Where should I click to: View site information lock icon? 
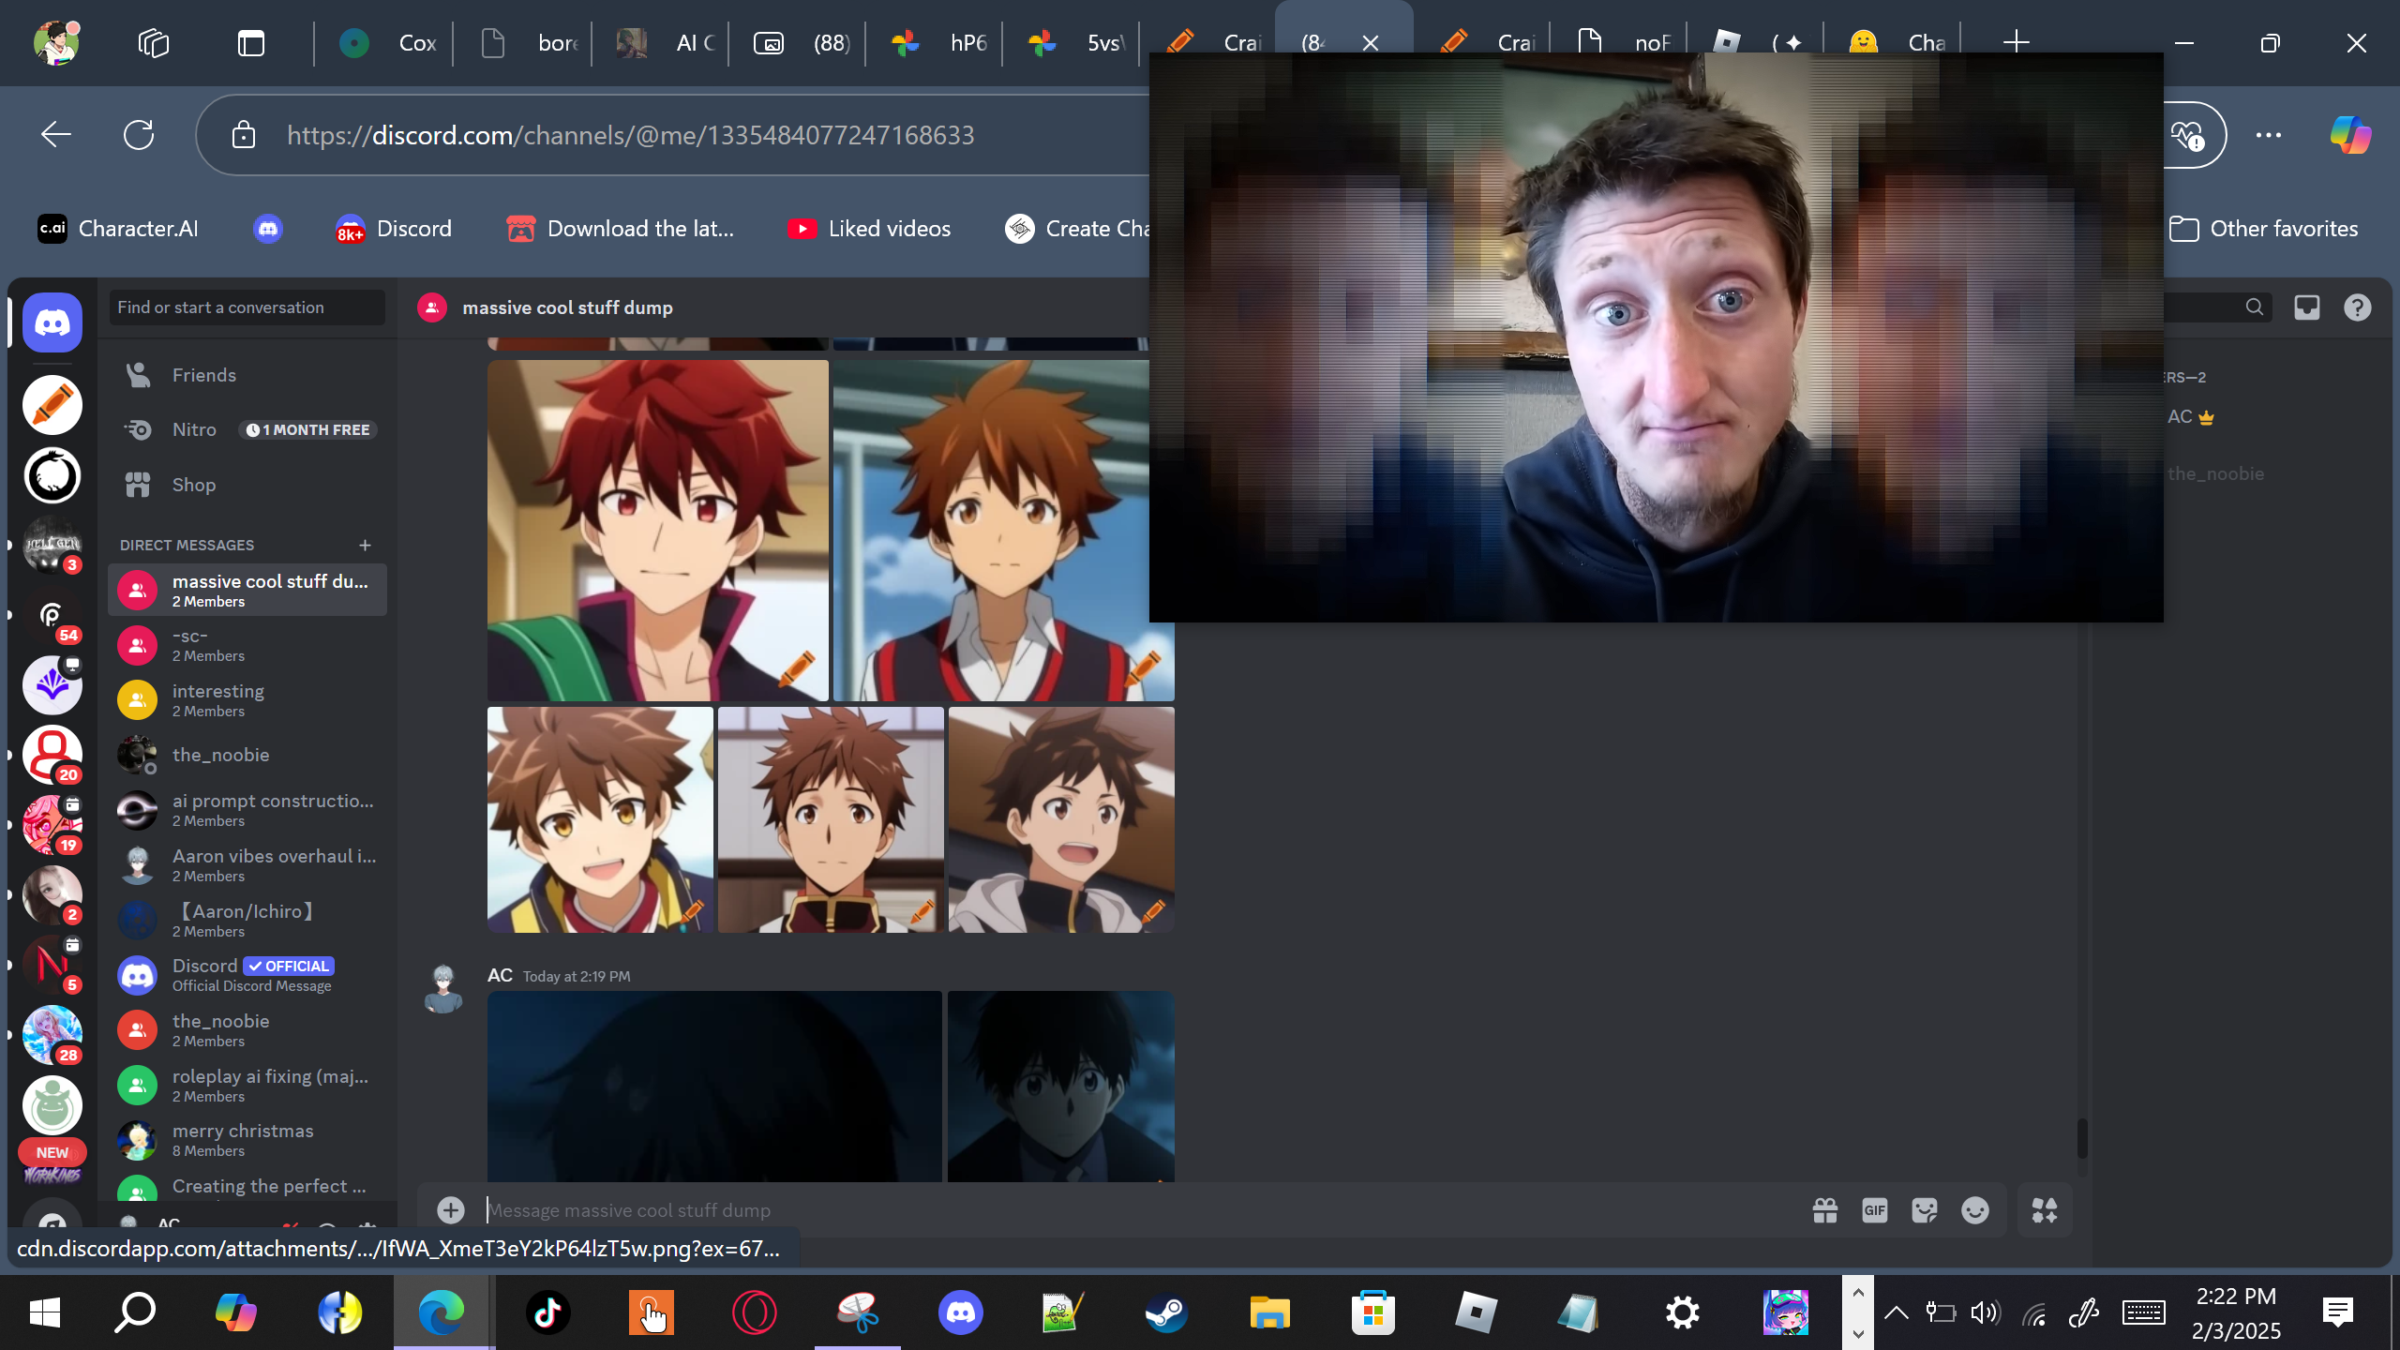click(x=244, y=135)
